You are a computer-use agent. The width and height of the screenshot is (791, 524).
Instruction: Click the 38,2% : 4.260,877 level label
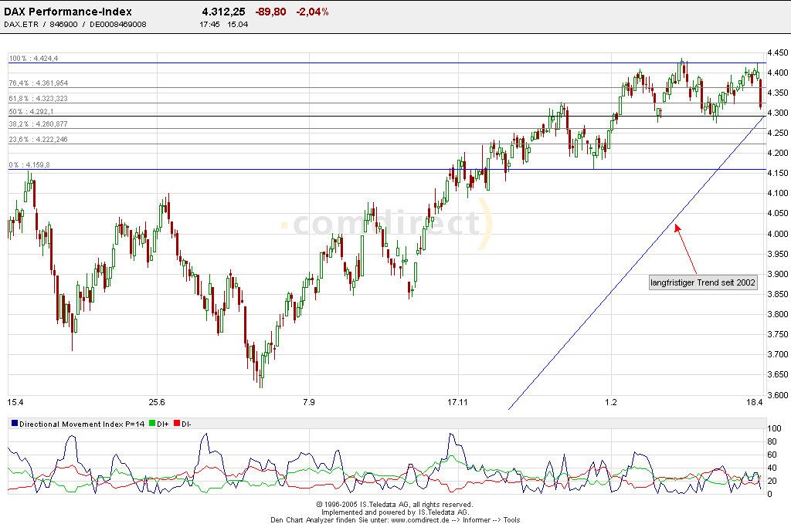pyautogui.click(x=39, y=124)
